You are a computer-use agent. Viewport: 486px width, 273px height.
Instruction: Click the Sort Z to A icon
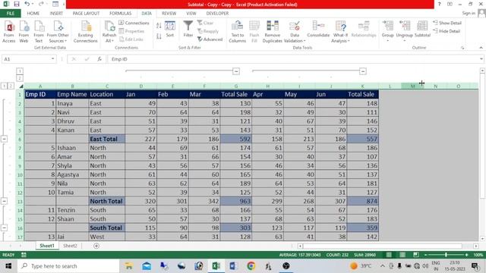[159, 36]
